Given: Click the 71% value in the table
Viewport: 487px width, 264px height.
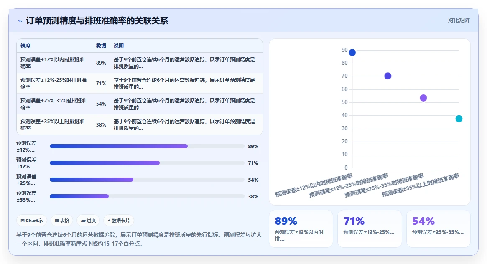Looking at the screenshot, I should coord(101,84).
